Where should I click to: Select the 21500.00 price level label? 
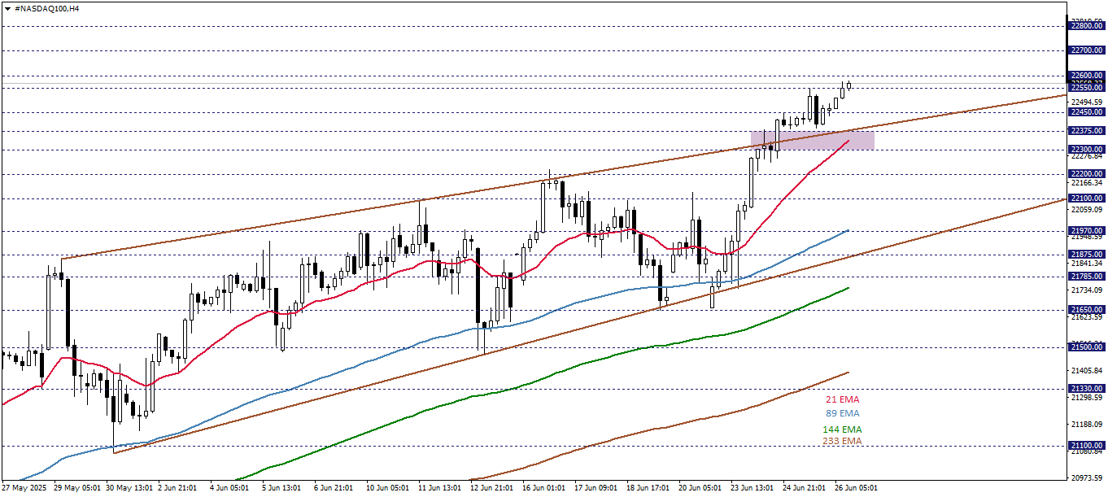(1086, 347)
